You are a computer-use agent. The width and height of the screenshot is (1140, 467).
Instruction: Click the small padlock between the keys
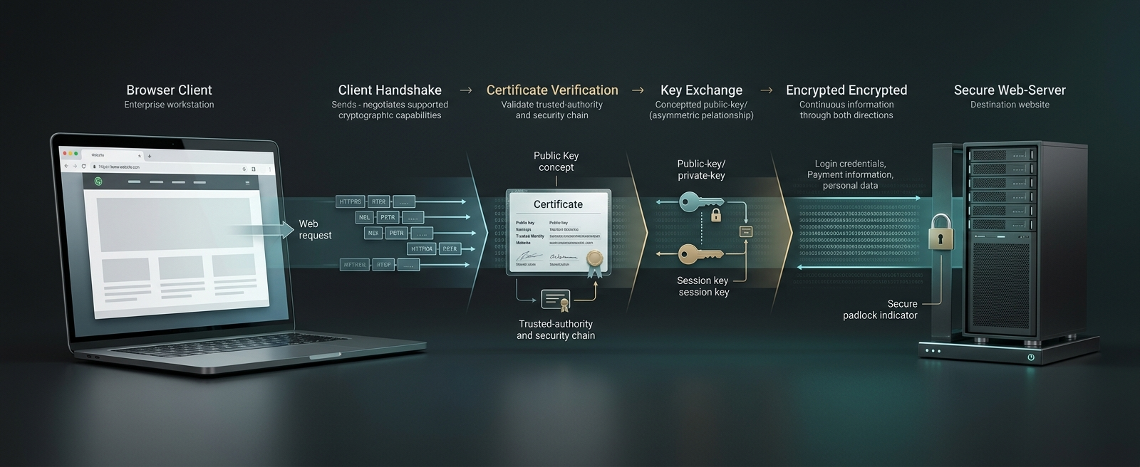[x=716, y=215]
